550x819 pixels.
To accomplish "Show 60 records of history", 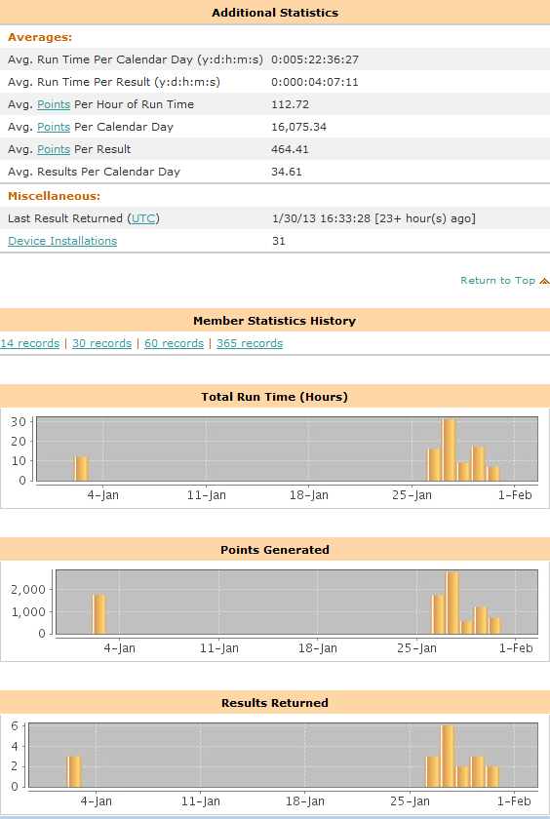I will pos(174,343).
